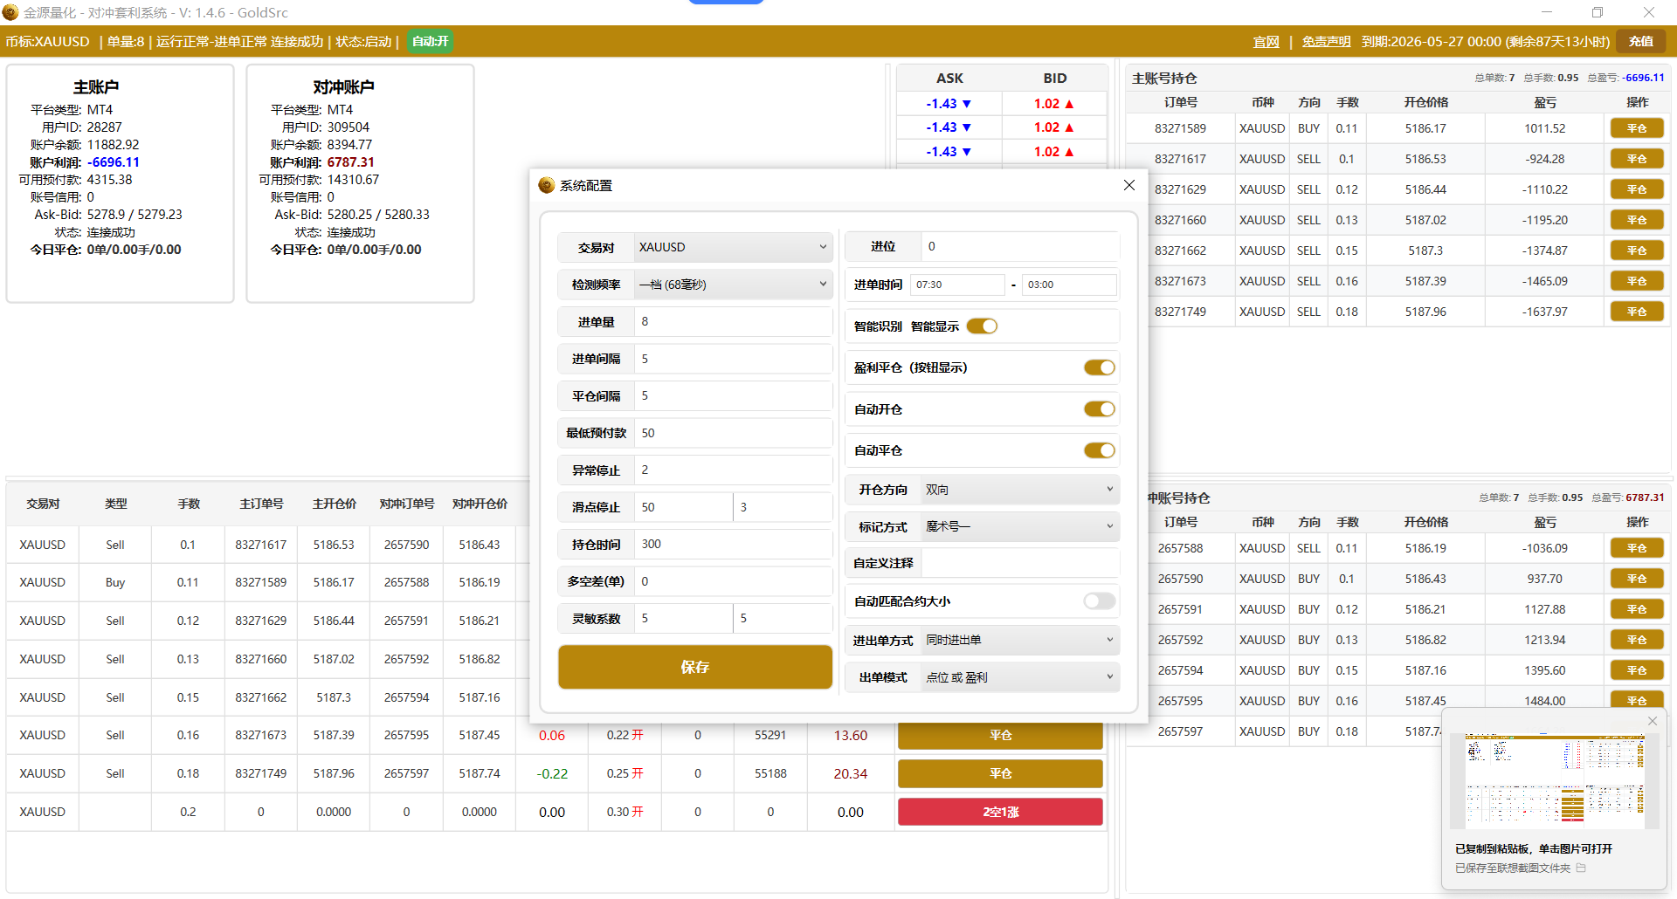Open the 免责声明 link
Viewport: 1677px width, 899px height.
point(1325,42)
